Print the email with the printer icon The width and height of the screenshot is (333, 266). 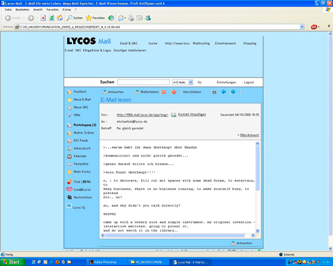coord(214,92)
